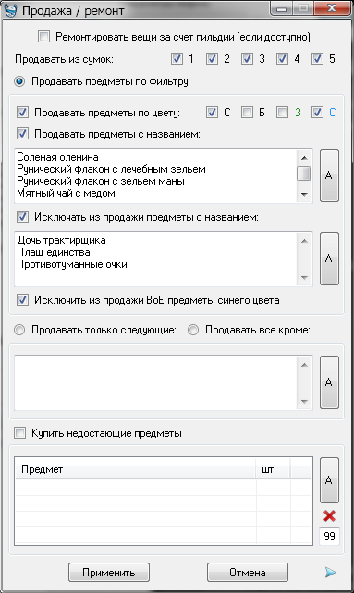
Task: Enable repair at guild expense checkbox
Action: pos(44,37)
